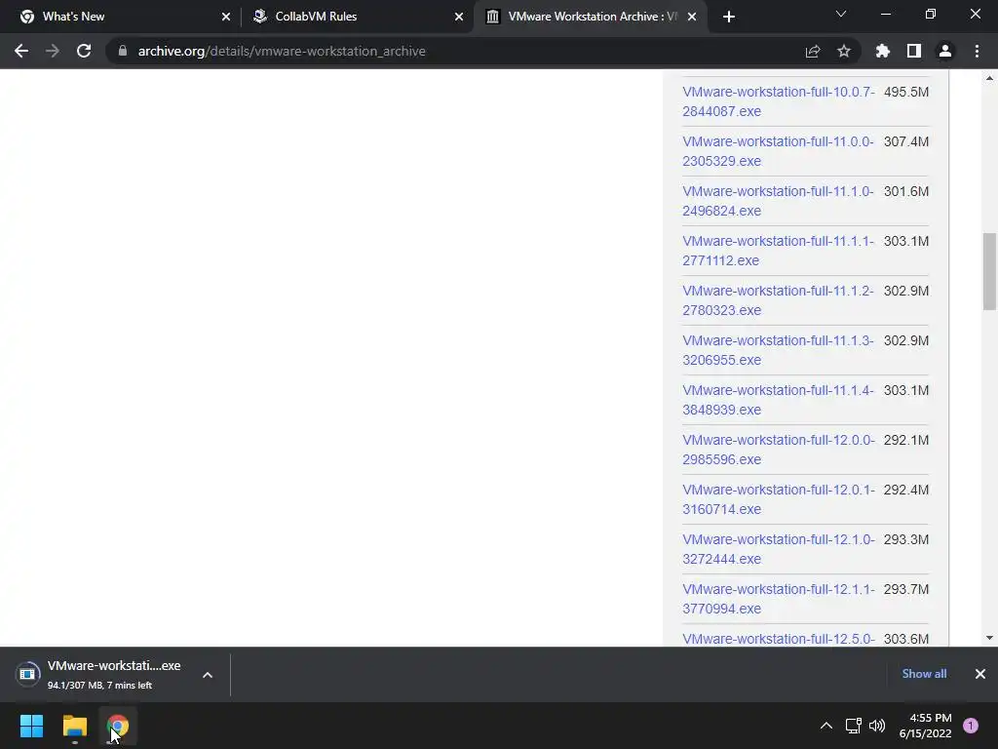
Task: View site information lock icon
Action: [123, 51]
